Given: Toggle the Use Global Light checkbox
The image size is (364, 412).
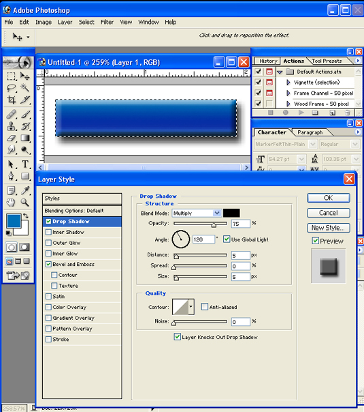Looking at the screenshot, I should click(x=227, y=239).
